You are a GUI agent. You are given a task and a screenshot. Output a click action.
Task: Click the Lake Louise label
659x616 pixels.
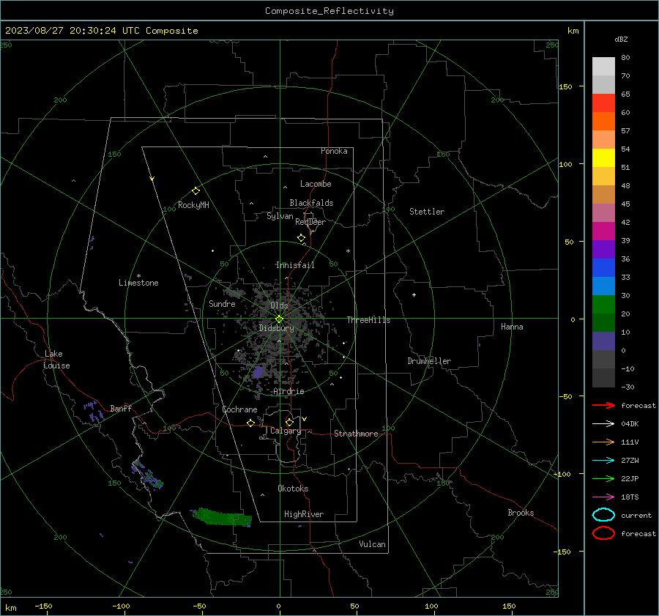56,360
